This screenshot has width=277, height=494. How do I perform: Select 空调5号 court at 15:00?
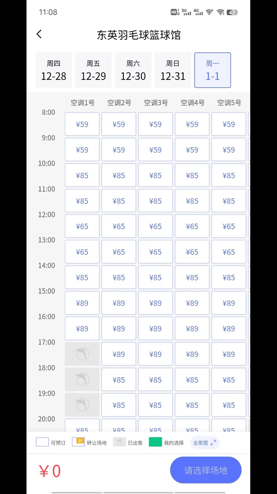click(229, 303)
